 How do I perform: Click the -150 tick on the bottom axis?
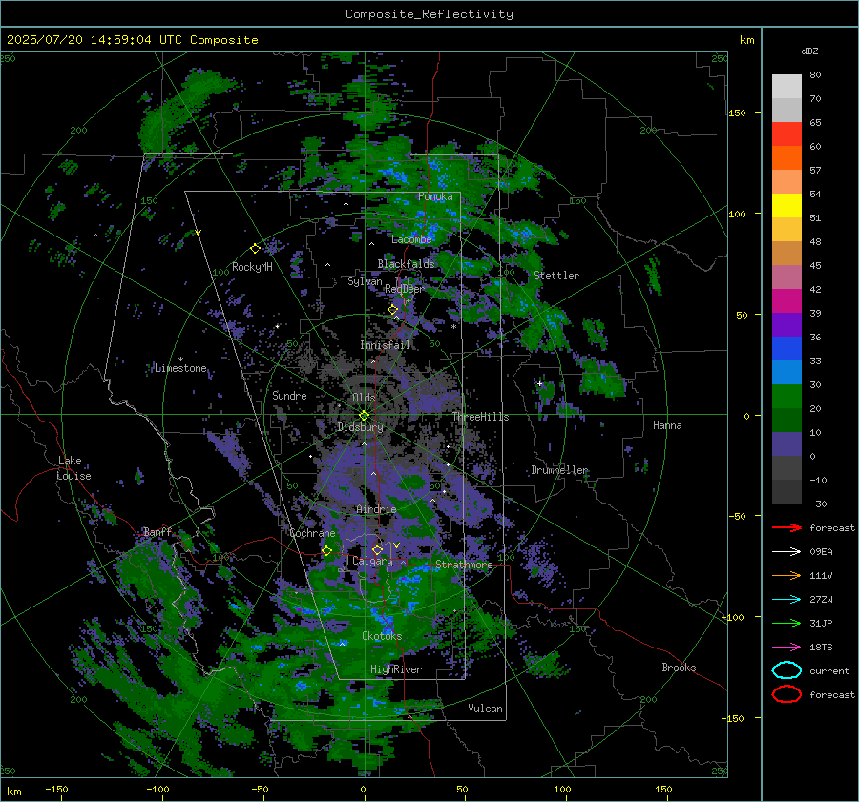click(56, 790)
